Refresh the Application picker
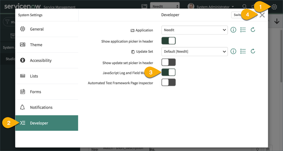This screenshot has width=283, height=151. point(253,30)
